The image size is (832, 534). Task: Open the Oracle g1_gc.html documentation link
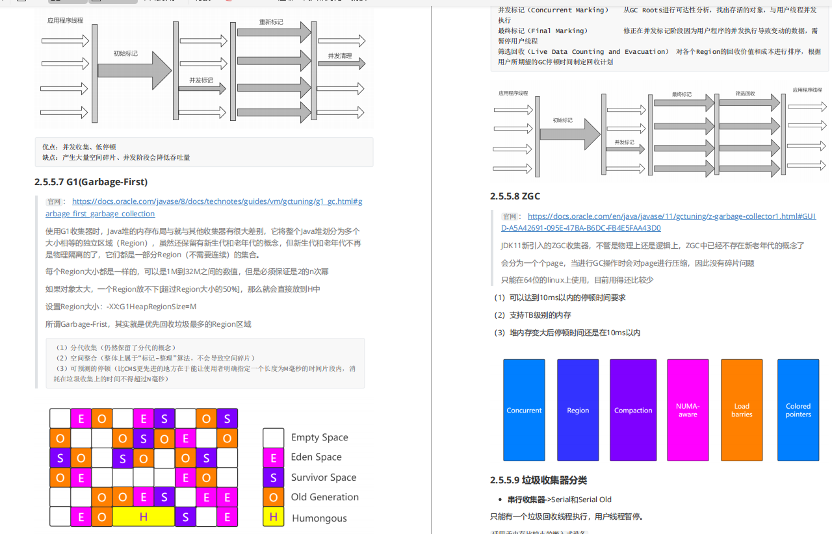coord(203,207)
